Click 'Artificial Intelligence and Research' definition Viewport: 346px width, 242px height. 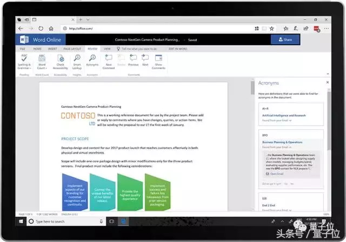tap(284, 115)
